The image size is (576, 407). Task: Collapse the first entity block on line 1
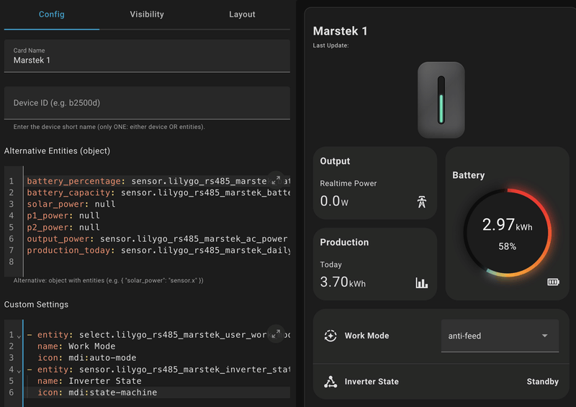[x=19, y=336]
